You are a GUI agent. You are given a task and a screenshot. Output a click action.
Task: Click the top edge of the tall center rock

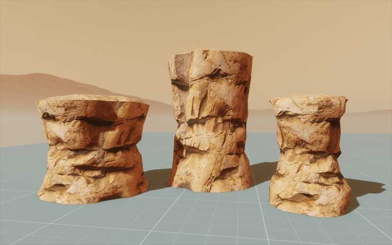211,52
